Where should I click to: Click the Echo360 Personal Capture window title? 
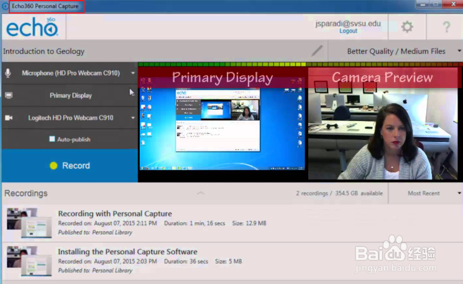(x=45, y=6)
